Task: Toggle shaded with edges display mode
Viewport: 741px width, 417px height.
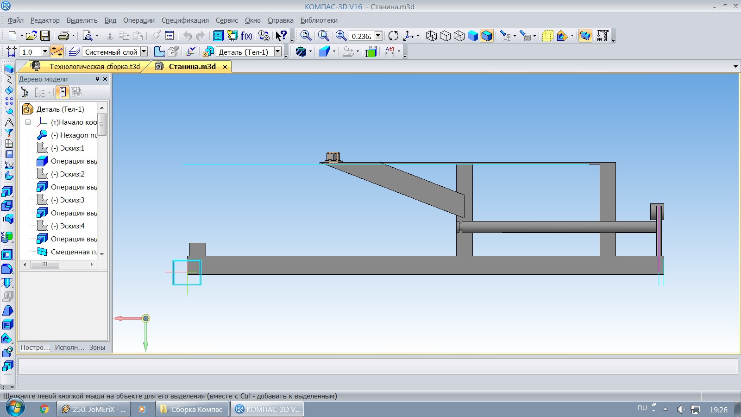Action: 487,36
